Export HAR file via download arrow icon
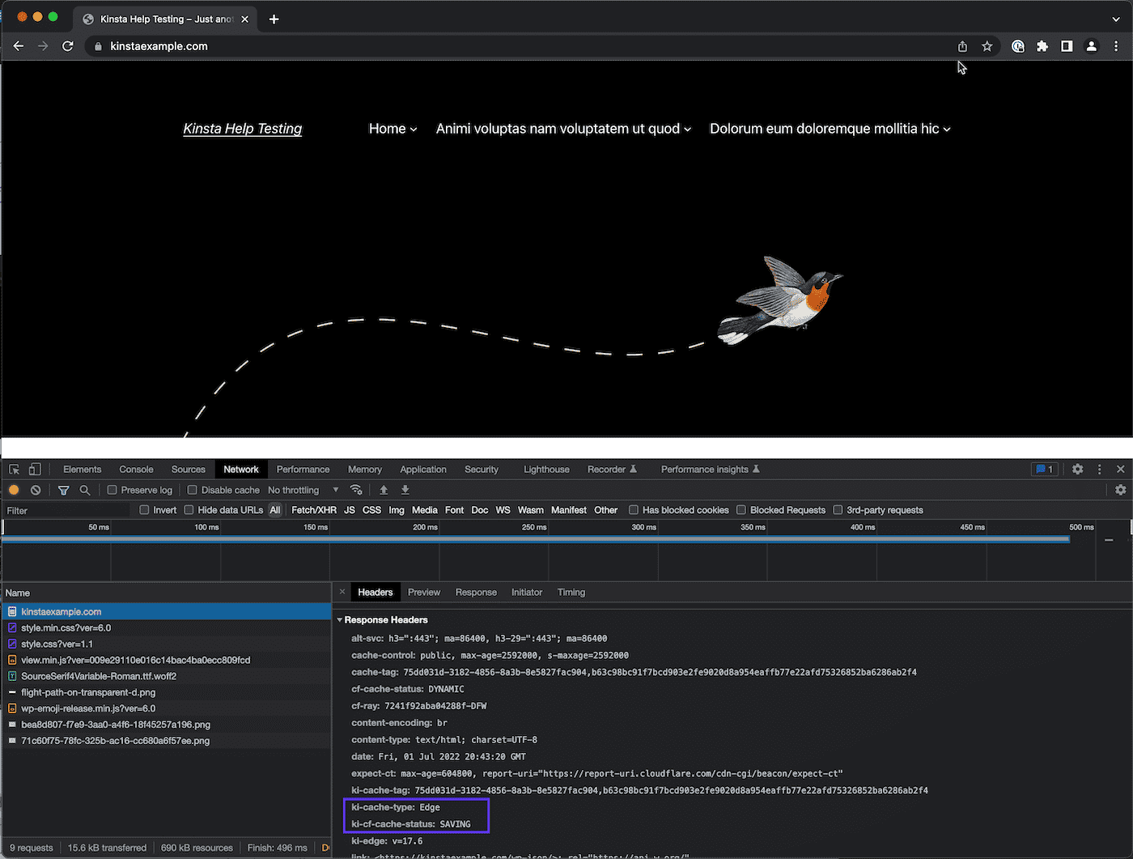 pyautogui.click(x=404, y=490)
